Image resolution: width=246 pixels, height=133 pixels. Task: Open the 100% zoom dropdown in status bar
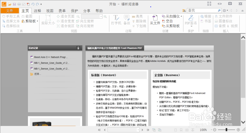coord(211,130)
